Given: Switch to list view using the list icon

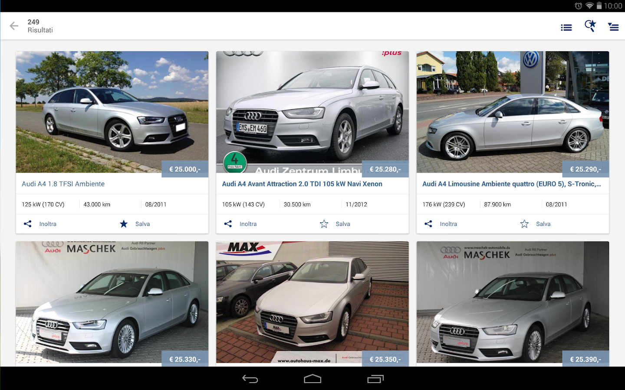Looking at the screenshot, I should (566, 27).
